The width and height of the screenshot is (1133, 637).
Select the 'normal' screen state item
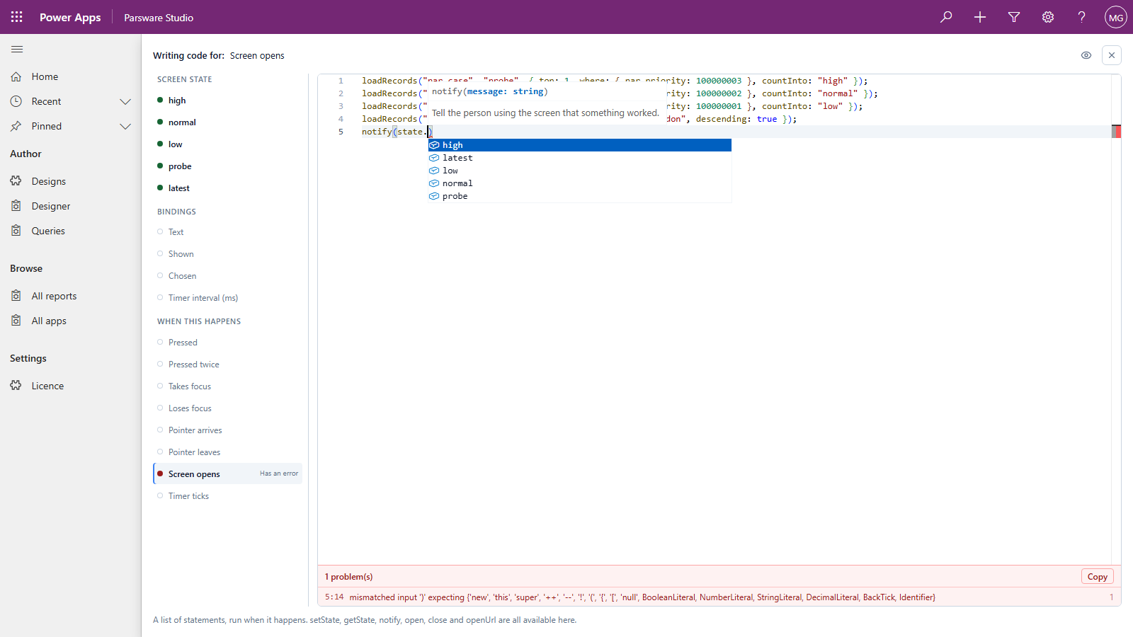pyautogui.click(x=228, y=122)
